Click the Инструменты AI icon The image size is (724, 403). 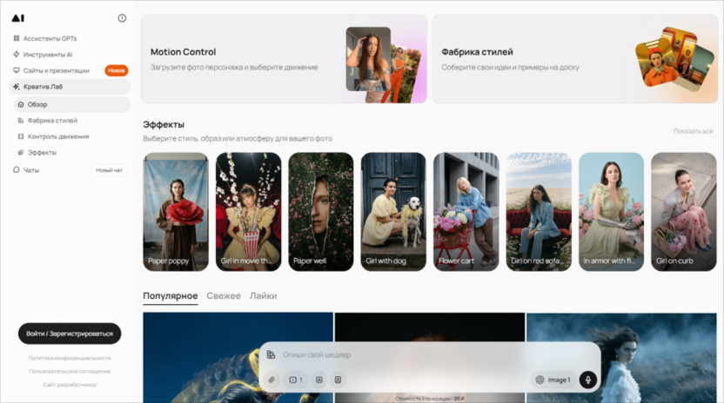pos(17,55)
